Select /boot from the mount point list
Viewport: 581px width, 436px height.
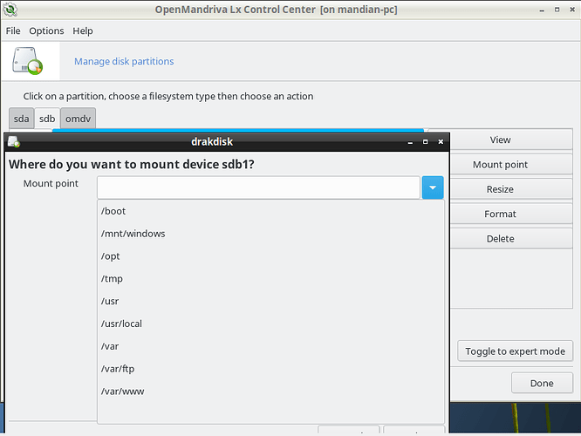pyautogui.click(x=270, y=211)
